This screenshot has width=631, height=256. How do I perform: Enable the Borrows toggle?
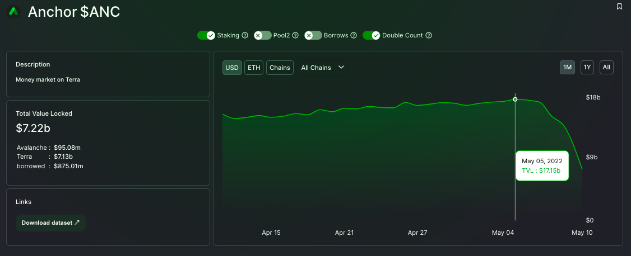click(313, 35)
